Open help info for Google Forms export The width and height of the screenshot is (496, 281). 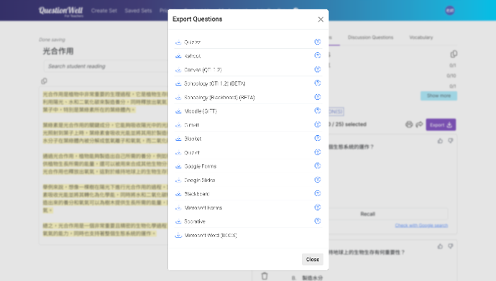[x=317, y=166]
